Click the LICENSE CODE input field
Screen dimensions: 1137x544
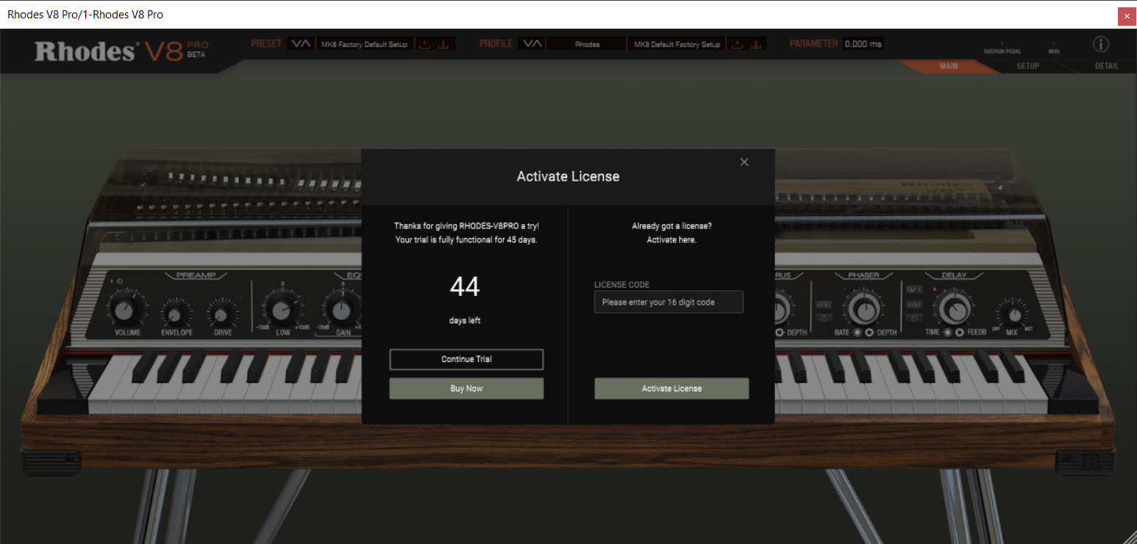(x=669, y=302)
